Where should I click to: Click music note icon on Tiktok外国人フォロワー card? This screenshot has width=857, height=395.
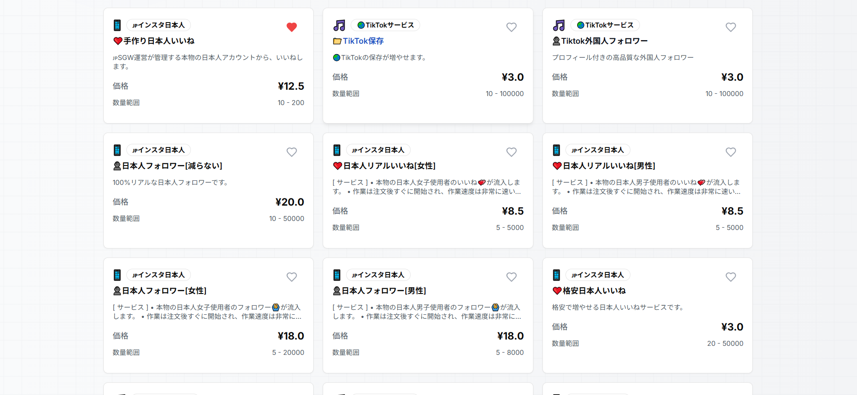click(559, 25)
